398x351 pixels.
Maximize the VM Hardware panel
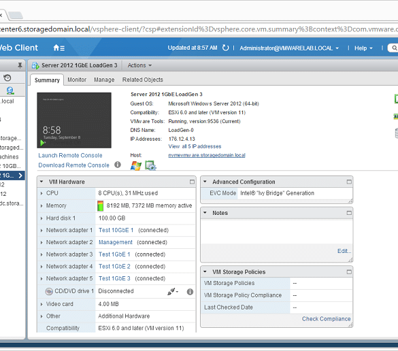(192, 182)
